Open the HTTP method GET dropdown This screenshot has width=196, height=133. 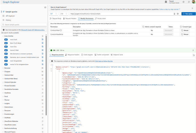point(54,14)
